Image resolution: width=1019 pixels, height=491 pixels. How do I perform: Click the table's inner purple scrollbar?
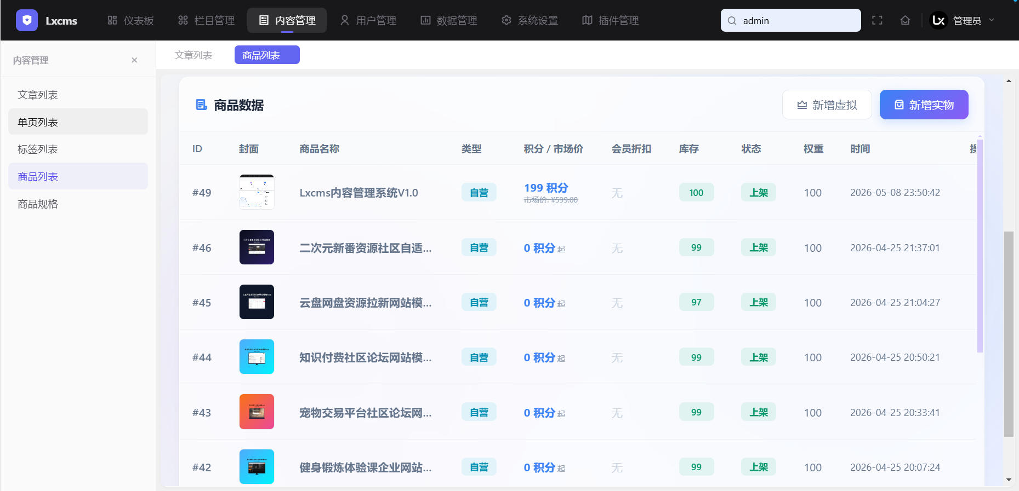pyautogui.click(x=980, y=246)
